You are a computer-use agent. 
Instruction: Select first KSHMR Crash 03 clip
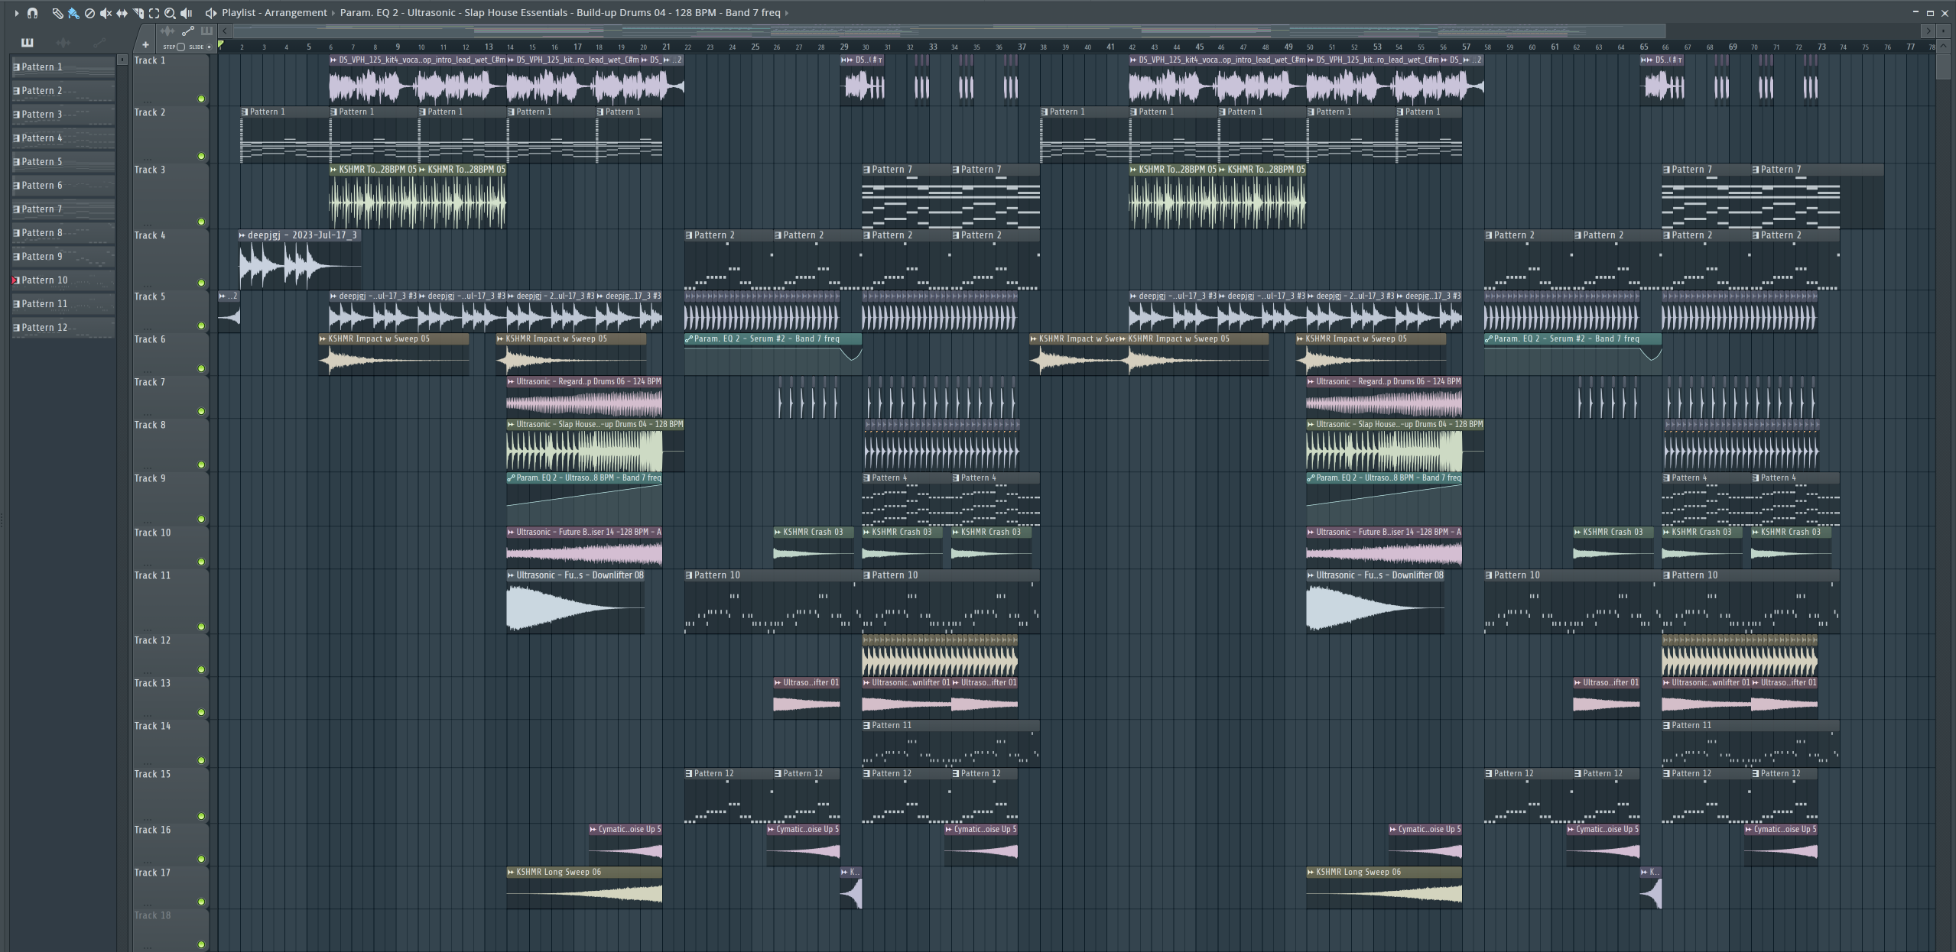tap(814, 548)
